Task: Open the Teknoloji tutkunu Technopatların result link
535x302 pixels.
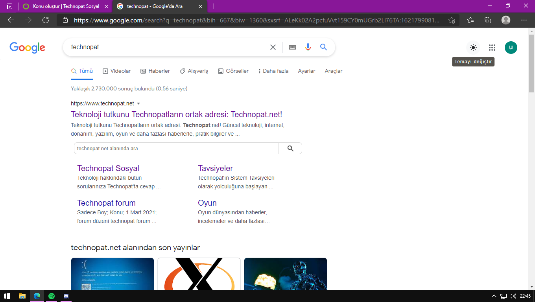Action: (177, 114)
